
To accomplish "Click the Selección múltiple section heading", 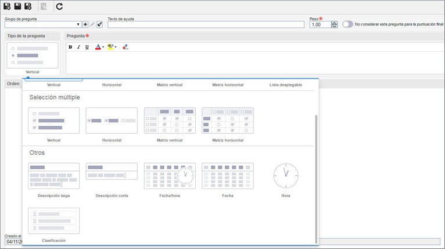I will tap(55, 97).
